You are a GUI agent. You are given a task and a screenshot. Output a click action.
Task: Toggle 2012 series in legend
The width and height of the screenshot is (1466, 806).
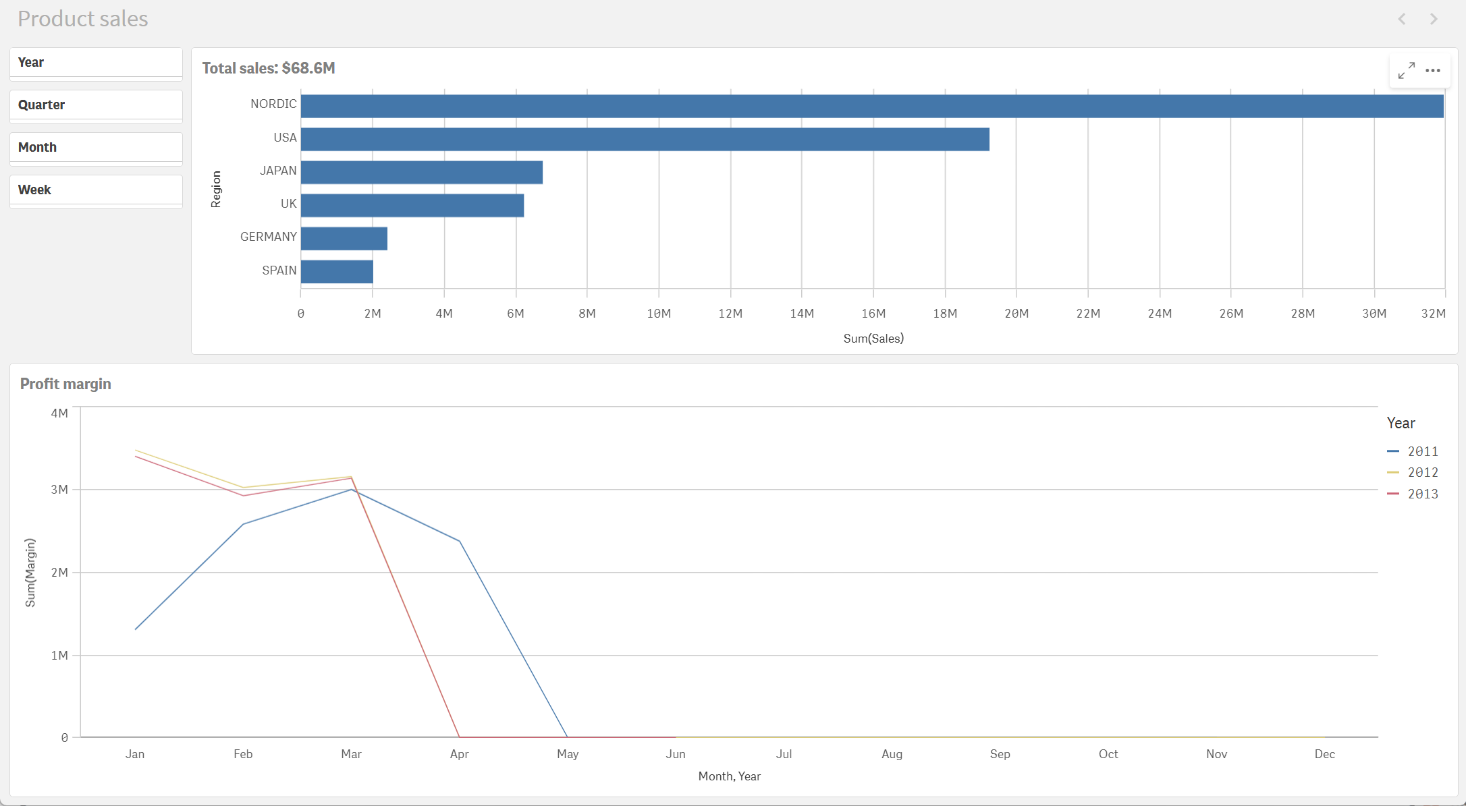pos(1422,472)
